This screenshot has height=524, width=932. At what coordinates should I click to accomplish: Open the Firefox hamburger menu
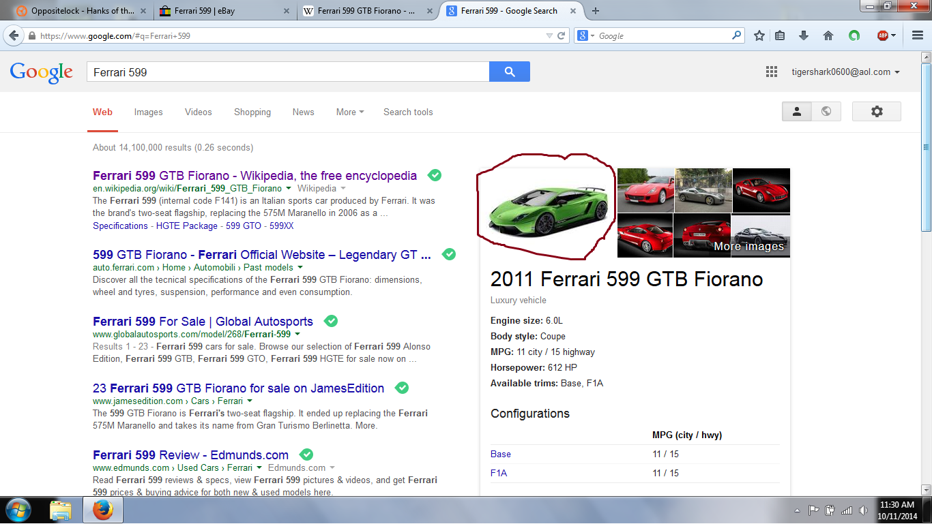[918, 35]
